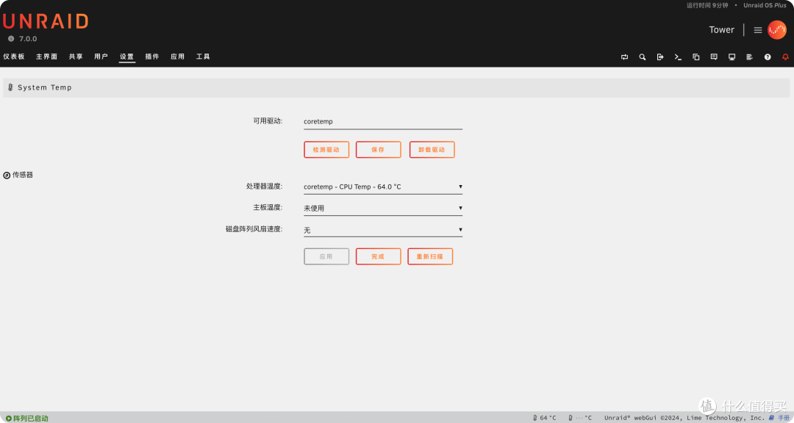Click the 阵列已启动 status text
794x423 pixels.
click(x=31, y=419)
